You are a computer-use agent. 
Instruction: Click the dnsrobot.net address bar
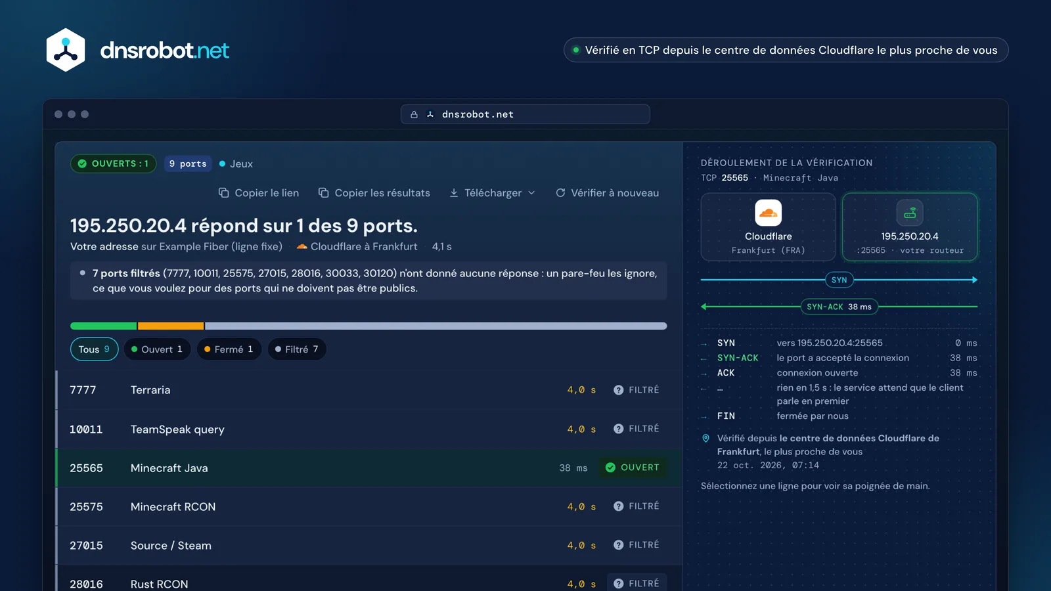(x=525, y=114)
